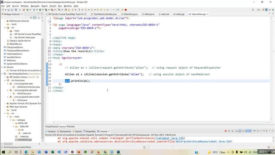Open the Project menu
275x155 pixels.
[53, 6]
